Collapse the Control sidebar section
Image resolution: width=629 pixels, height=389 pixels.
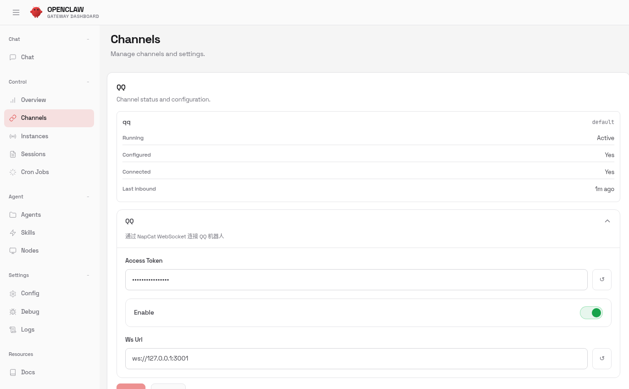pos(88,82)
